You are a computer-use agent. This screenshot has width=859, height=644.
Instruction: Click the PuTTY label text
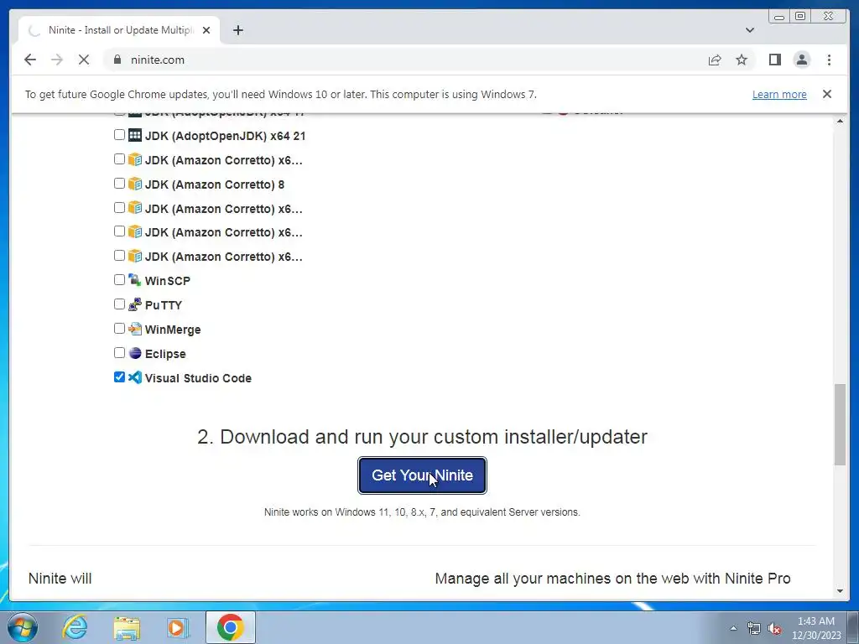tap(164, 305)
